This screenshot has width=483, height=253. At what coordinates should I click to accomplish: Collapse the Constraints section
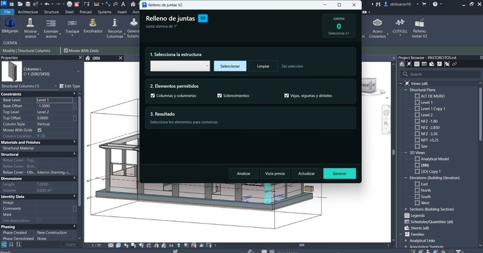tap(74, 94)
